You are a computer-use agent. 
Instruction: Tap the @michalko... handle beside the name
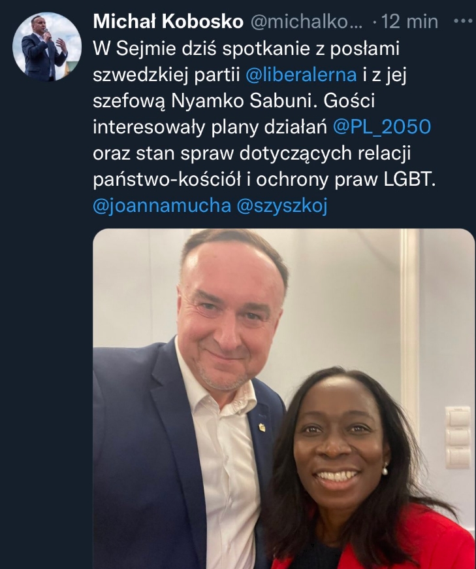click(306, 22)
